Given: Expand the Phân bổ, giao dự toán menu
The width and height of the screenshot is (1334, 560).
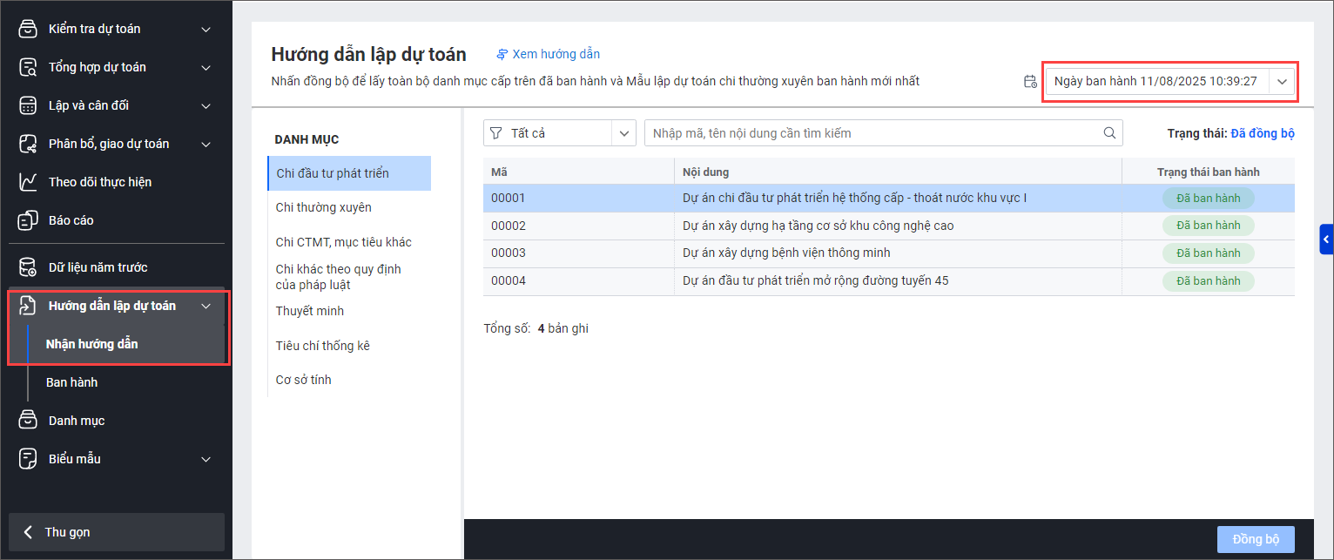Looking at the screenshot, I should [205, 144].
